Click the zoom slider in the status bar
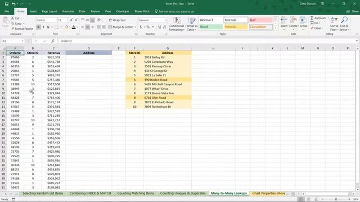Screen dimensions: 360x202 (x=336, y=200)
